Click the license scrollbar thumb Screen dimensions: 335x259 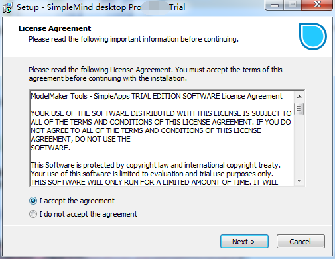[299, 109]
